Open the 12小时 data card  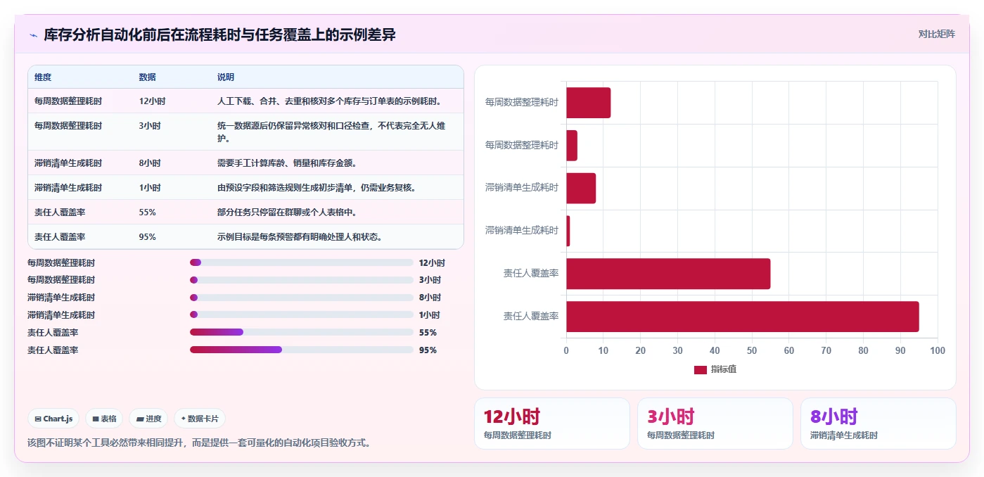(552, 424)
